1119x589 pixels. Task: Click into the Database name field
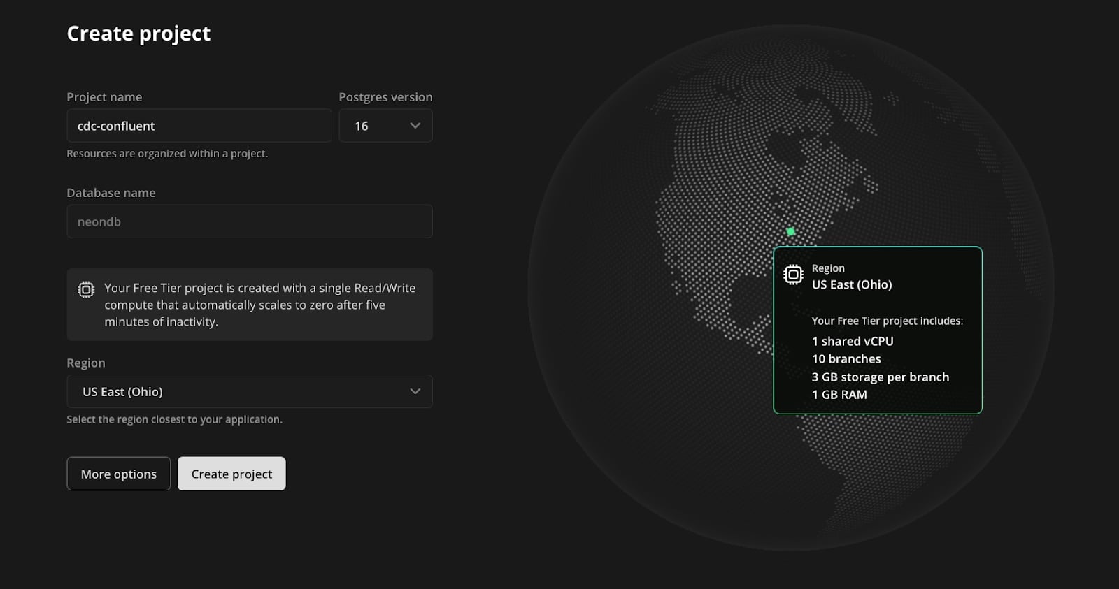(x=249, y=221)
